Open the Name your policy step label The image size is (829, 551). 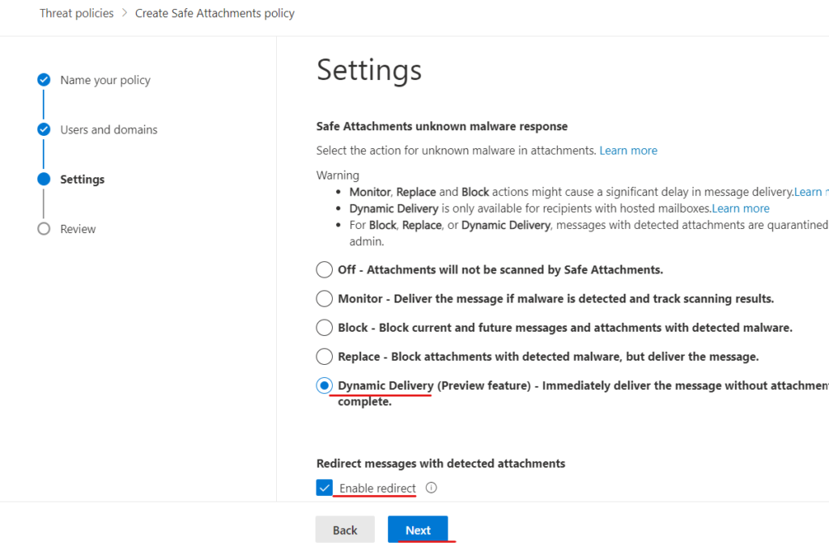[105, 80]
